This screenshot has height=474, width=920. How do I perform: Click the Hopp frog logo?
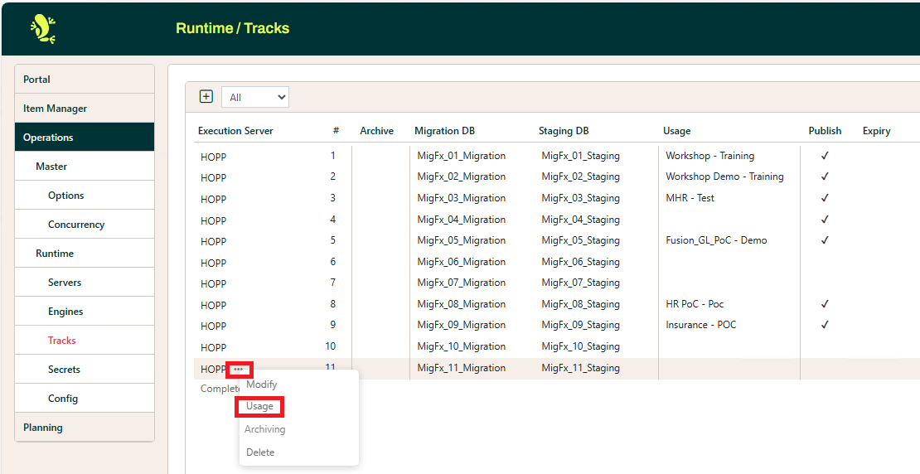[x=43, y=29]
